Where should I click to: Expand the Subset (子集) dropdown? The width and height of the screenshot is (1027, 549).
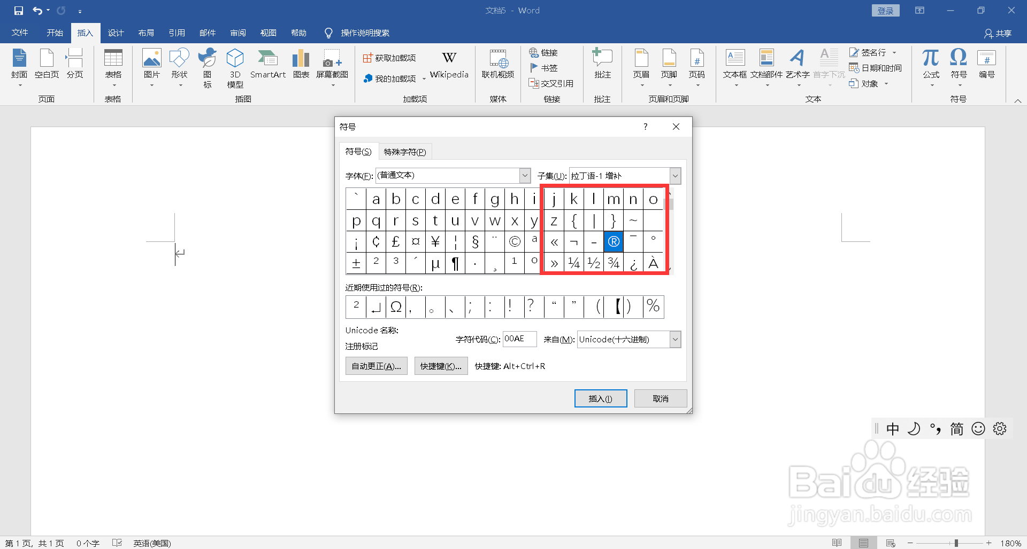[675, 175]
